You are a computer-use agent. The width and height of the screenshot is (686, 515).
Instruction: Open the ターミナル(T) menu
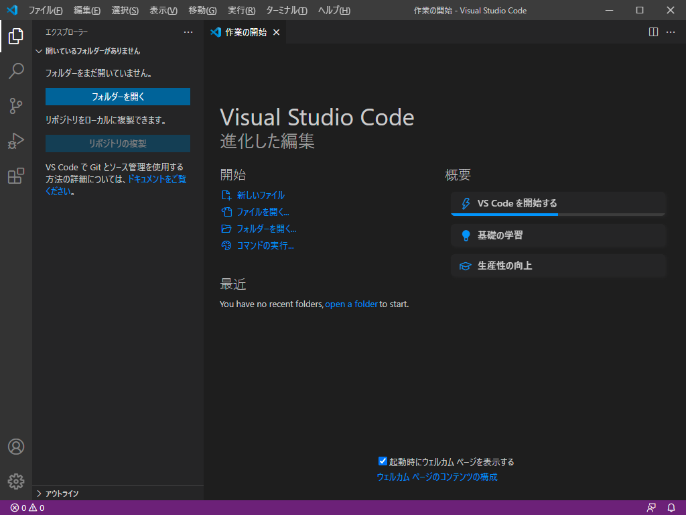tap(287, 10)
